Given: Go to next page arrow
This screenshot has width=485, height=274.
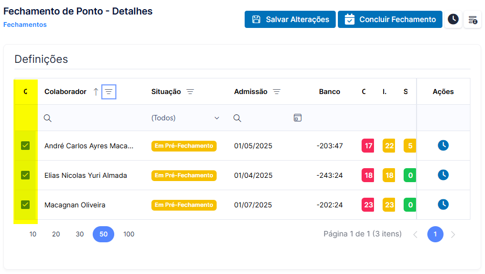Looking at the screenshot, I should pyautogui.click(x=453, y=235).
